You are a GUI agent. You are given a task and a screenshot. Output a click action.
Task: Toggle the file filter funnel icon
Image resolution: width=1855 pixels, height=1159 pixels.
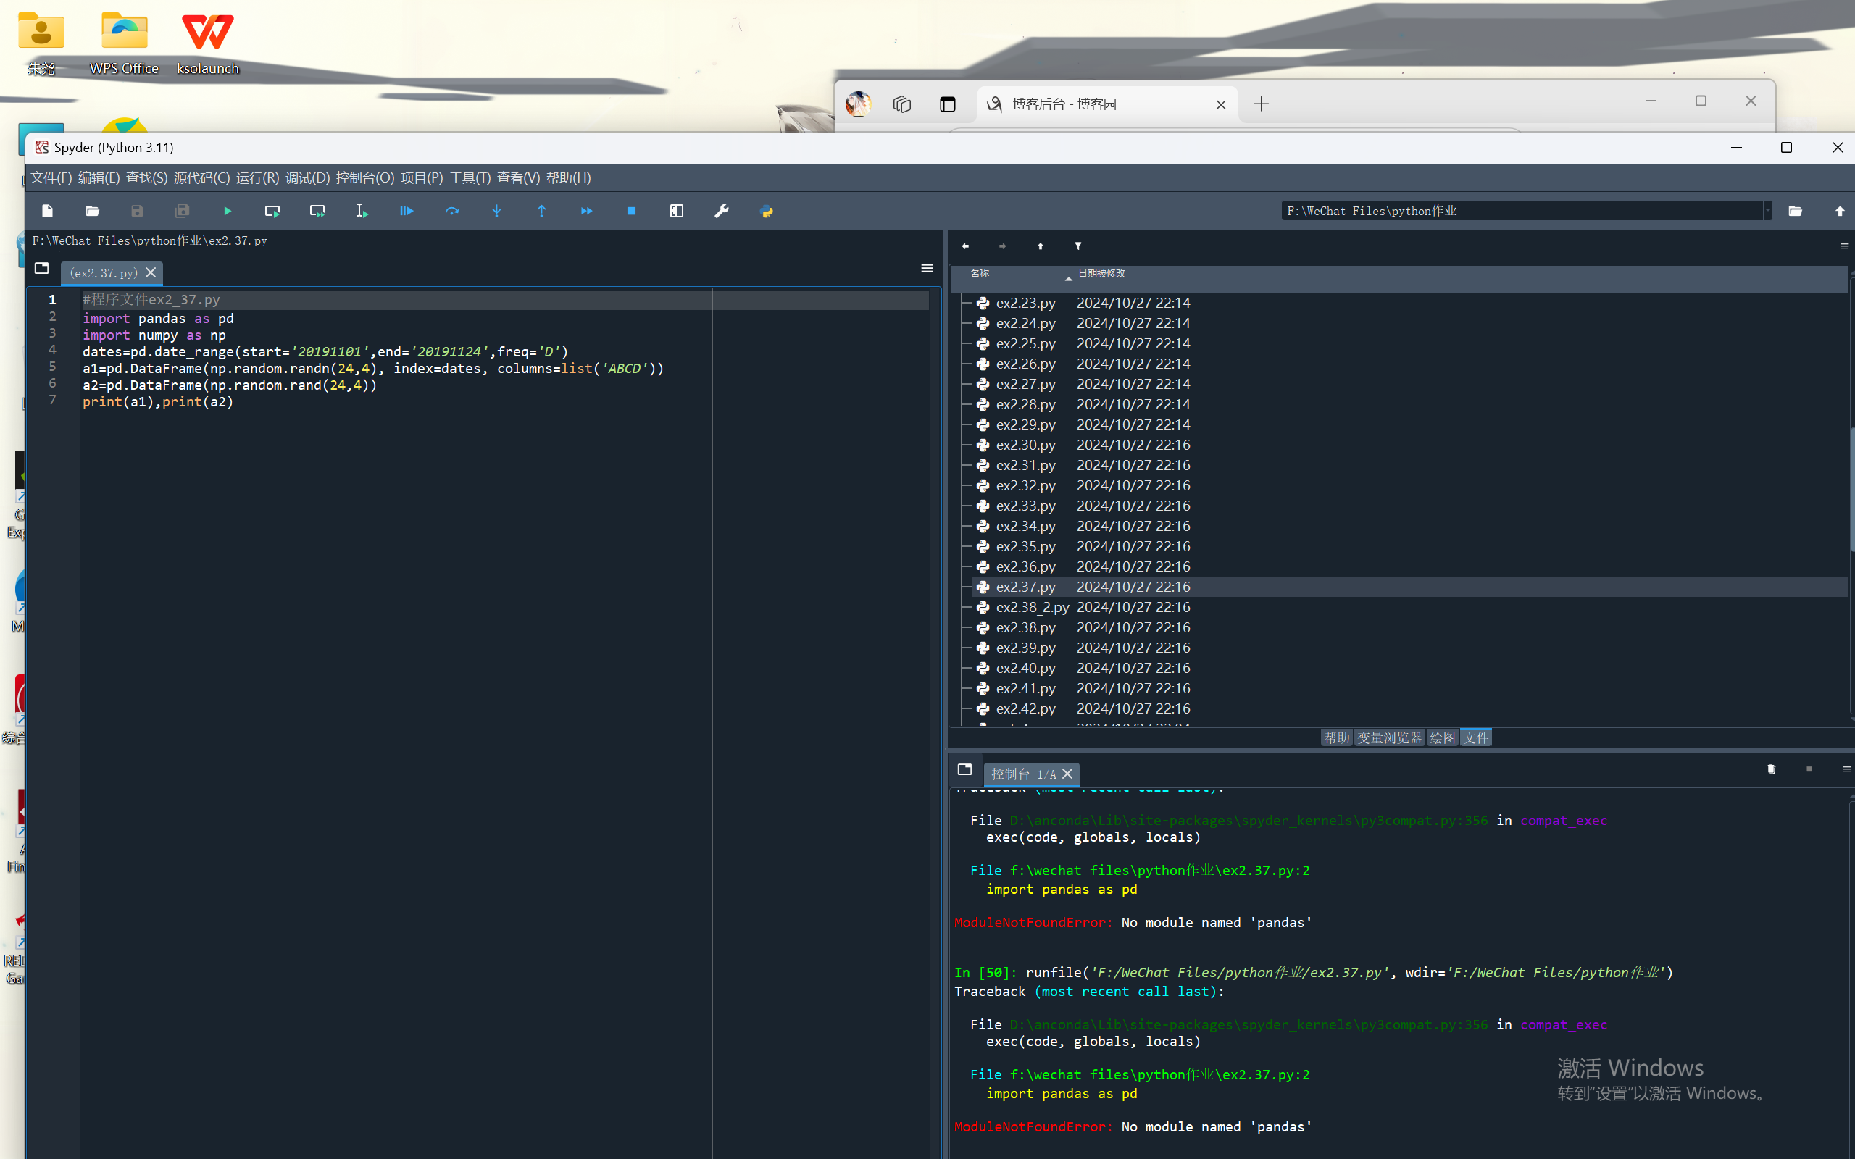click(1077, 246)
